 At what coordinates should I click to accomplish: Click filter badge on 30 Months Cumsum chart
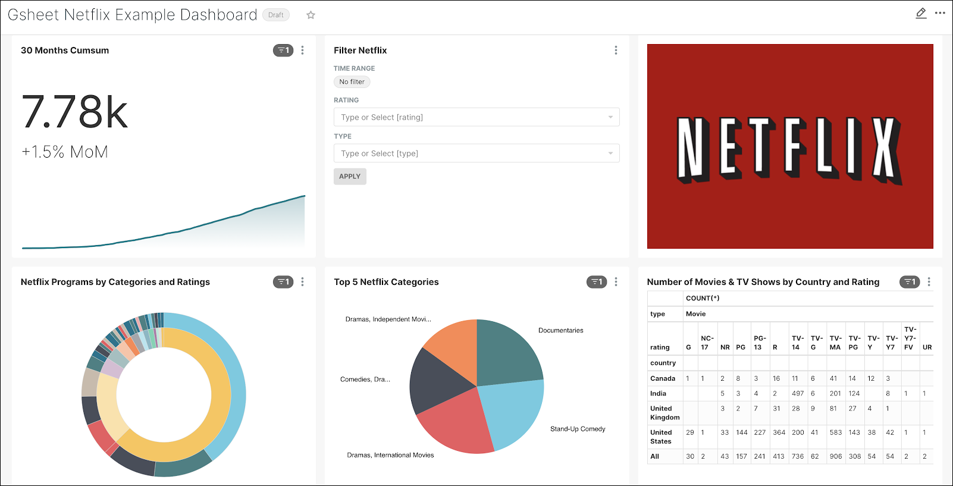click(x=283, y=51)
